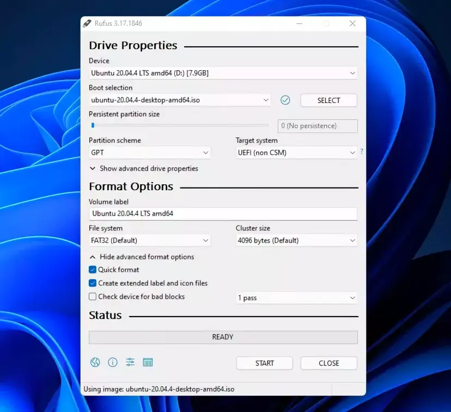Open the language selection globe icon
451x412 pixels.
[95, 362]
